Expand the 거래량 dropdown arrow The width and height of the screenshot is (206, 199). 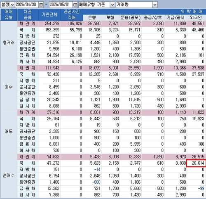[x=155, y=5]
